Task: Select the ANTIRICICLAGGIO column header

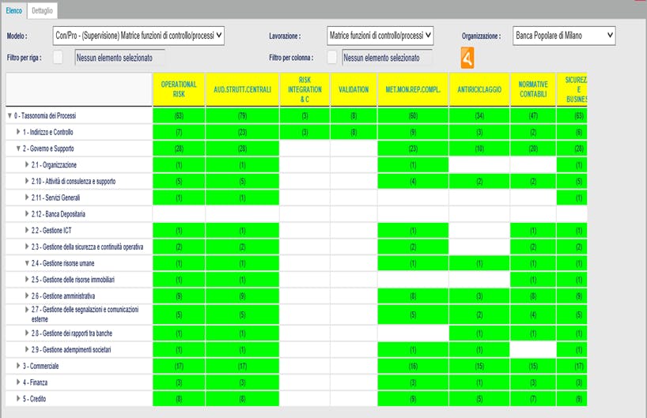Action: [479, 89]
